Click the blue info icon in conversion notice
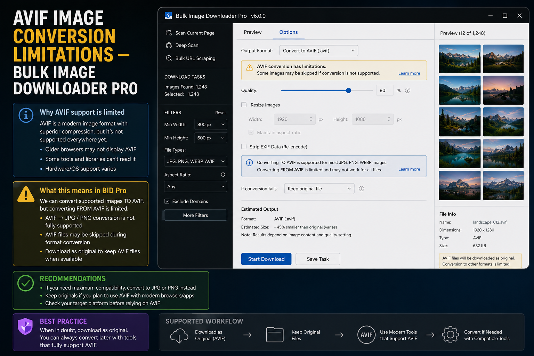 point(250,162)
